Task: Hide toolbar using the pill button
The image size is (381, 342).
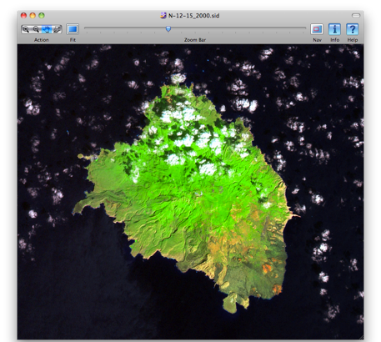Action: pyautogui.click(x=356, y=15)
